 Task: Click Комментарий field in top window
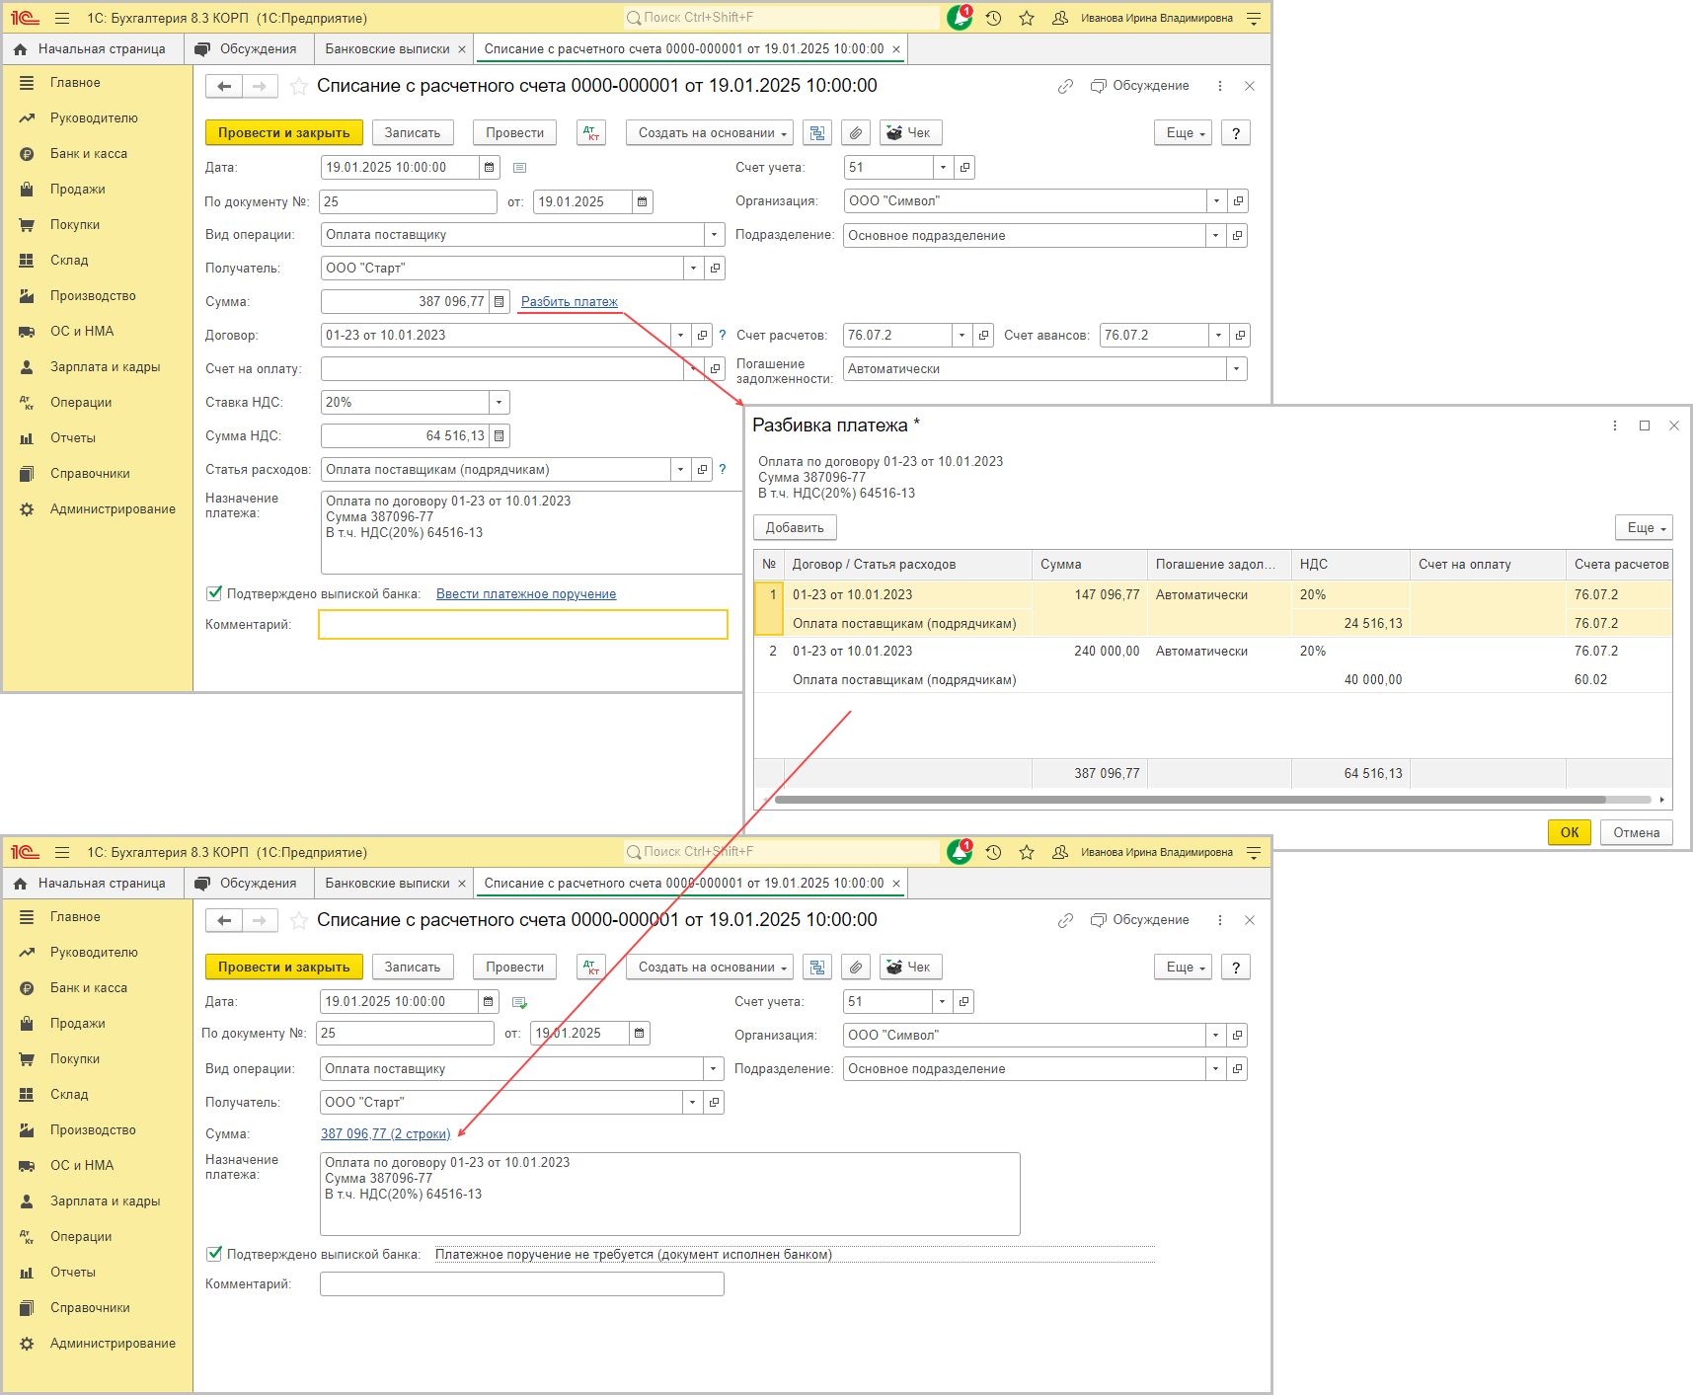522,625
